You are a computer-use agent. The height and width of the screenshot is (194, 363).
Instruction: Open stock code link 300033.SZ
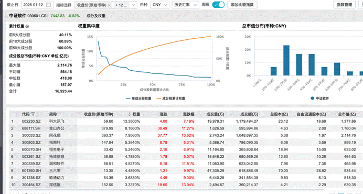[31, 135]
